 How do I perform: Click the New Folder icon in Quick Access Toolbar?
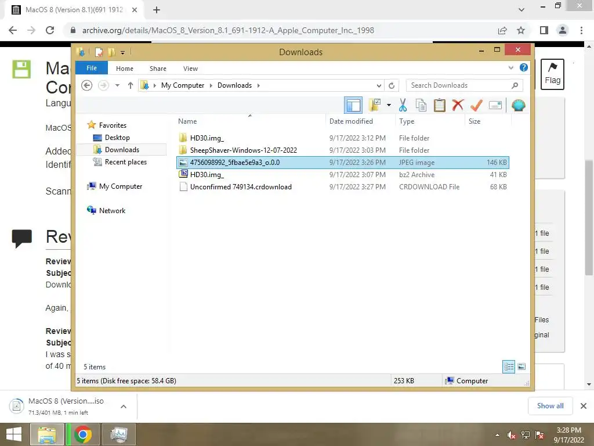(111, 52)
